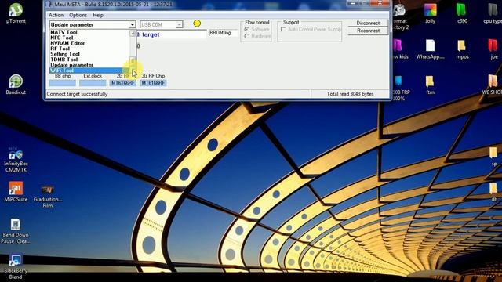Open the mpos folder
Screen dimensions: 502x282
point(462,49)
